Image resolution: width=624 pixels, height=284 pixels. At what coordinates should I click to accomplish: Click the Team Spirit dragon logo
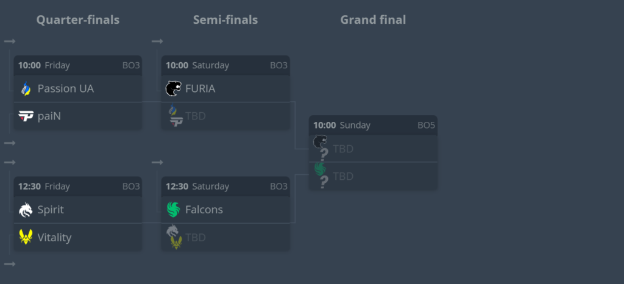tap(26, 210)
